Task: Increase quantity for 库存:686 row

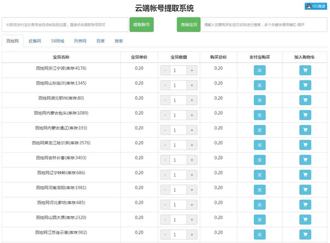Action: pos(192,175)
